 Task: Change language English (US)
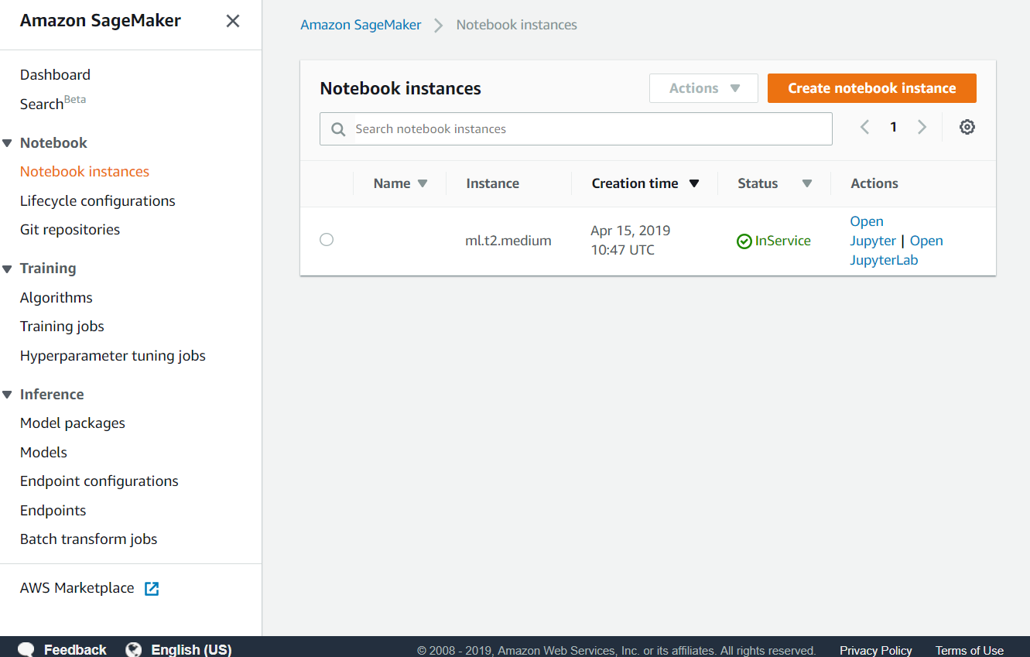click(191, 649)
